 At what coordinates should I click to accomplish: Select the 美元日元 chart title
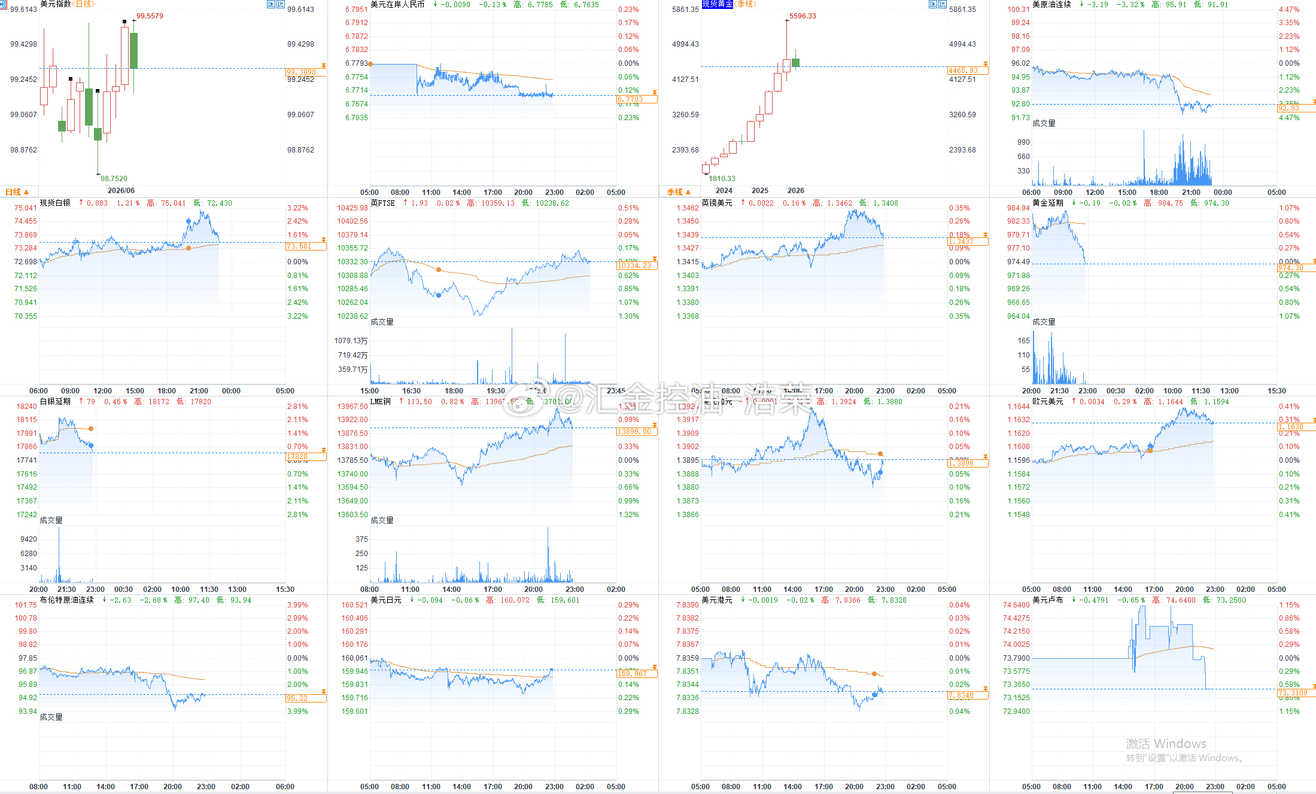click(386, 600)
